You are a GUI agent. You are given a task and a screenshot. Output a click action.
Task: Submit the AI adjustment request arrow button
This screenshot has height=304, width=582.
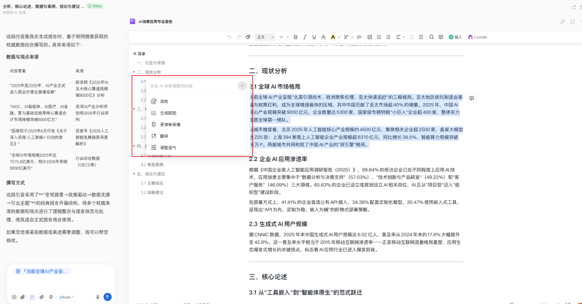coord(242,86)
